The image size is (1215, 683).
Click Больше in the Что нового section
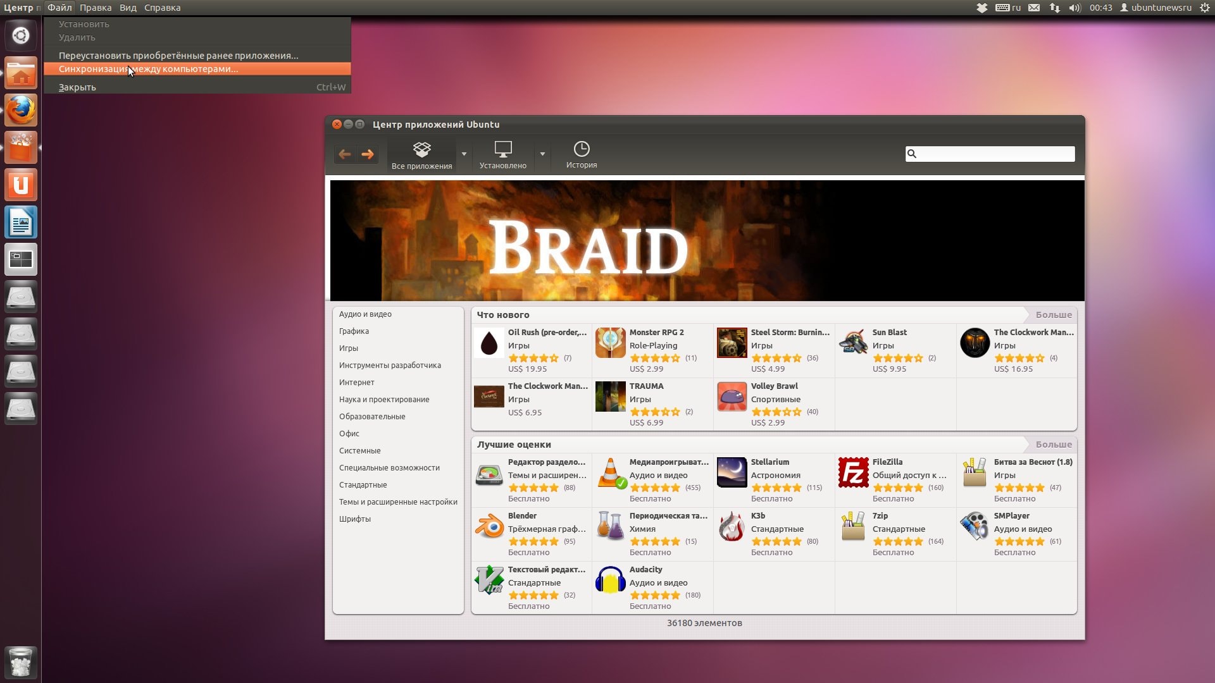point(1054,315)
